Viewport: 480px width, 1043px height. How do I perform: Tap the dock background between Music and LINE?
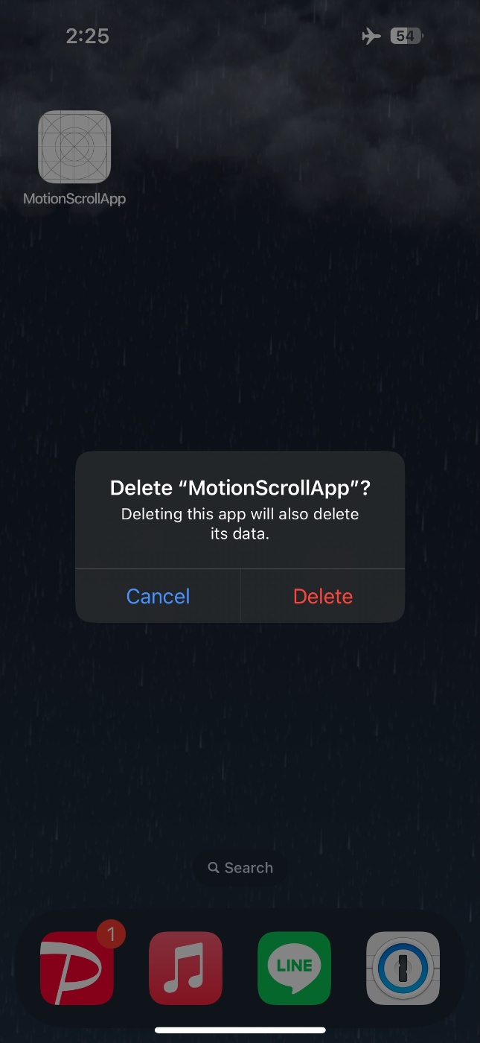[240, 968]
